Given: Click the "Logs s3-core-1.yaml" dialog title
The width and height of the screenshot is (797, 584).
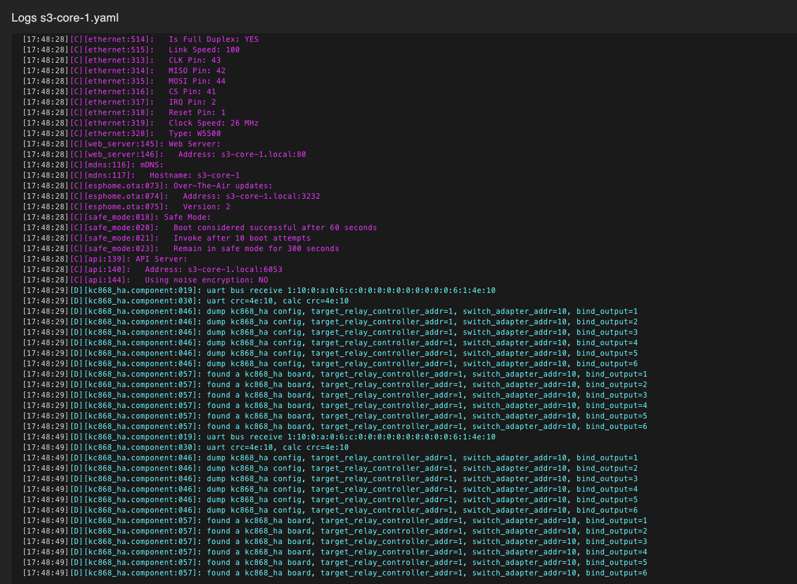Looking at the screenshot, I should (x=65, y=17).
